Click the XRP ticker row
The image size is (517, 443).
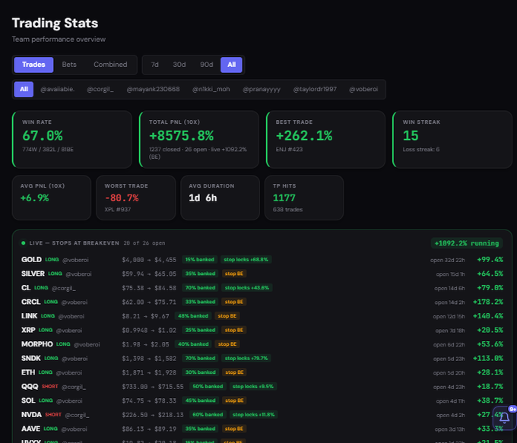pos(262,330)
